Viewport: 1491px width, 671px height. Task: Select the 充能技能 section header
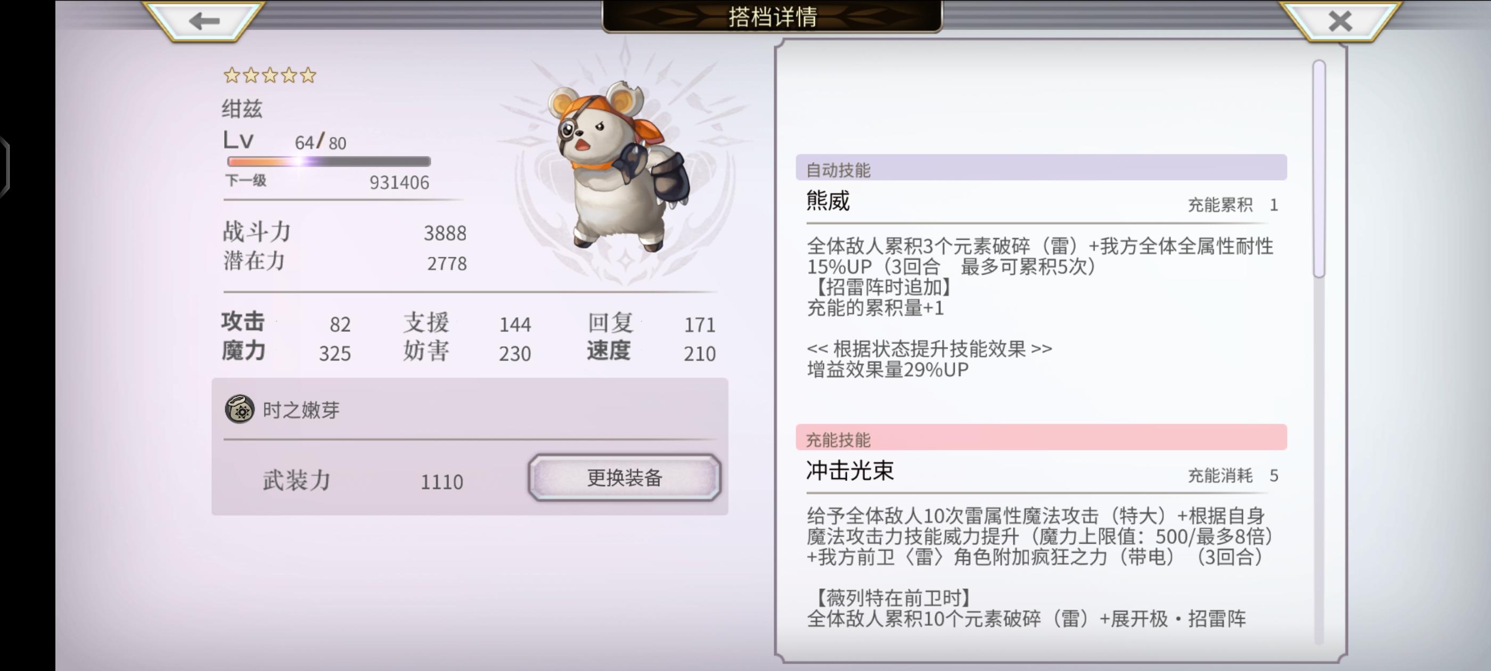[x=1041, y=438]
